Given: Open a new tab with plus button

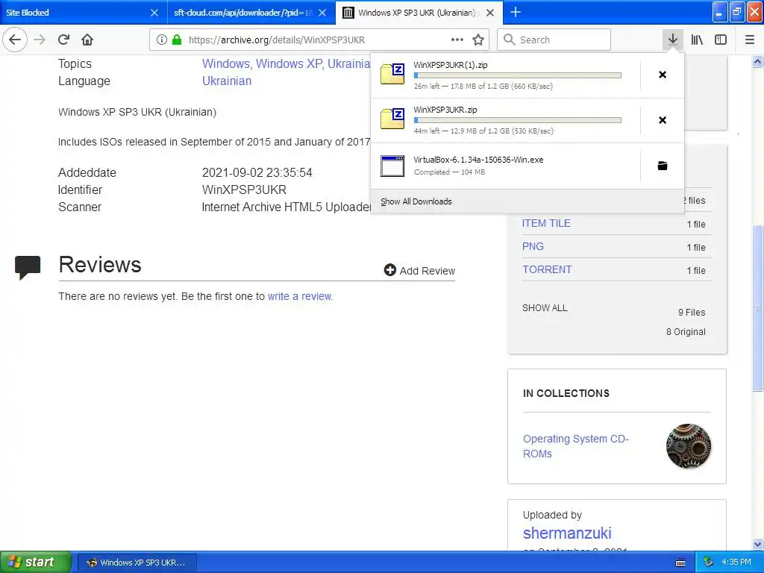Looking at the screenshot, I should (515, 12).
